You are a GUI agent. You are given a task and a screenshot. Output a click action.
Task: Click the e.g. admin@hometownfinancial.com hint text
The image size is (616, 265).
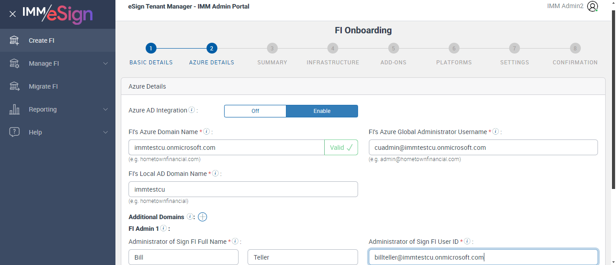414,159
